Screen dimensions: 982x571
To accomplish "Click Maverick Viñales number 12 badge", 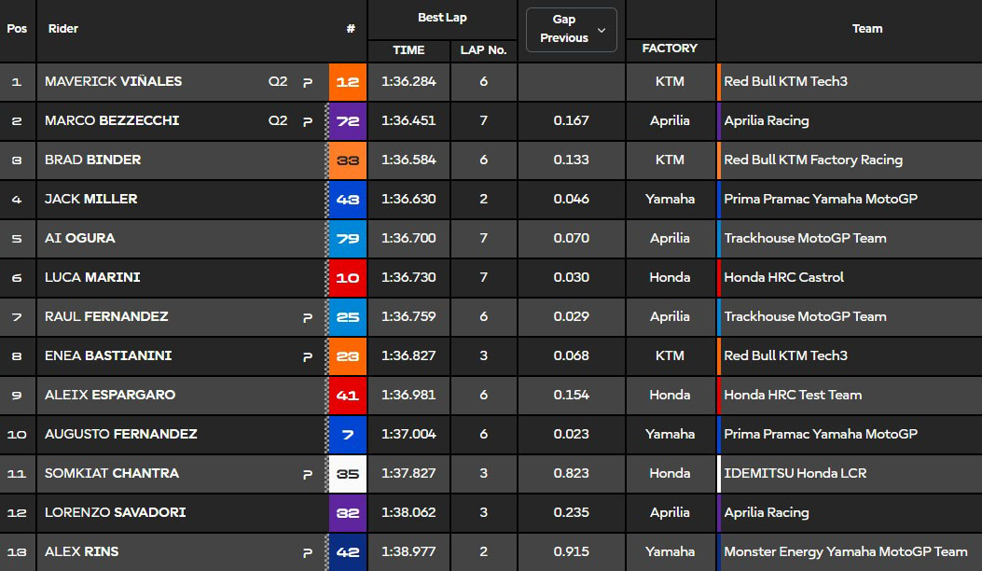I will (347, 82).
